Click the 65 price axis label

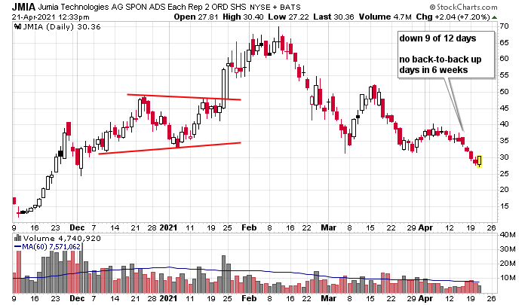click(x=504, y=43)
